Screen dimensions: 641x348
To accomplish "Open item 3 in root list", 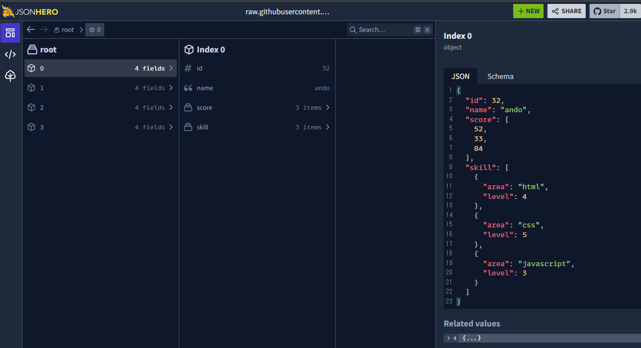I will click(100, 127).
